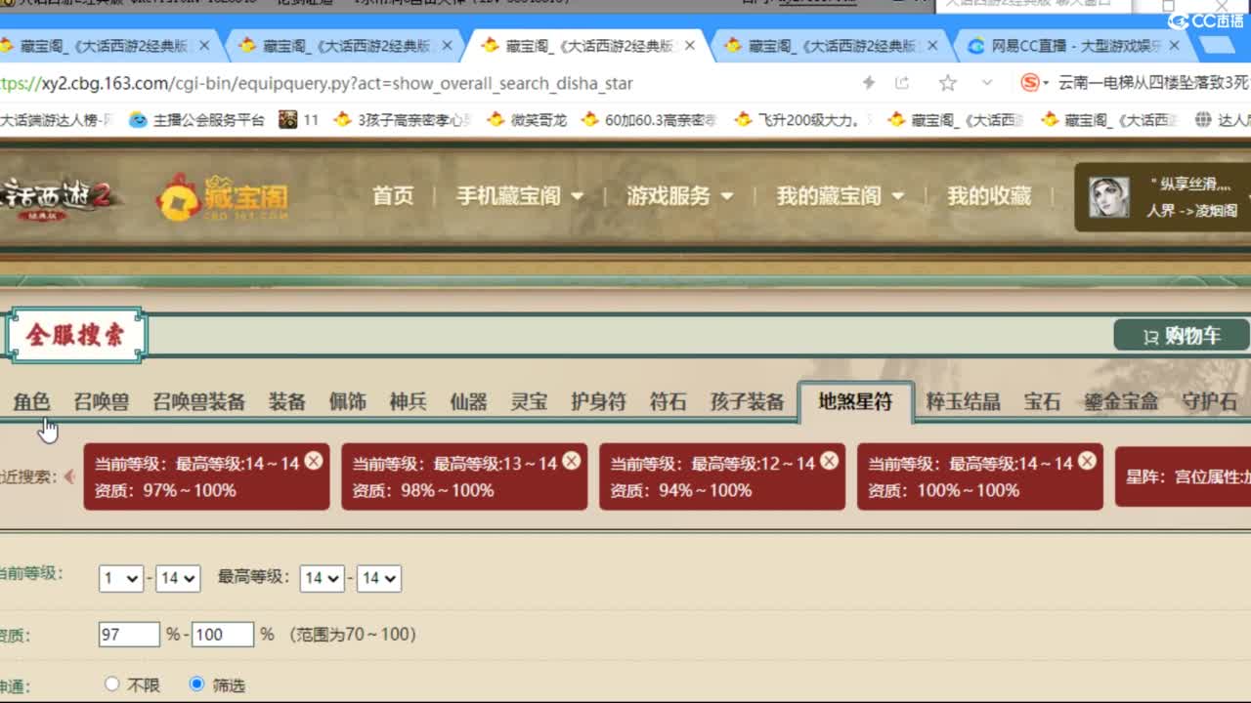This screenshot has height=703, width=1251.
Task: Apply recent search 最高等级 13~14
Action: (464, 476)
